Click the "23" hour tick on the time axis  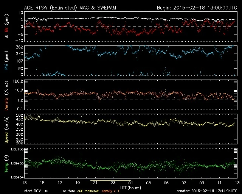112,183
